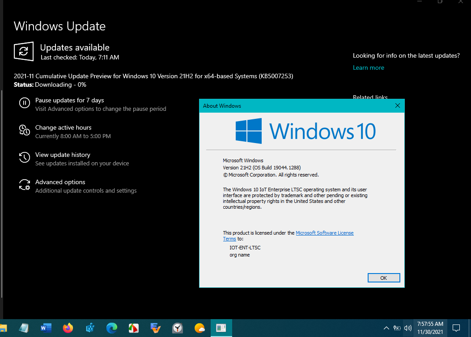Click the KB5007253 cumulative update text
471x337 pixels.
tap(153, 76)
